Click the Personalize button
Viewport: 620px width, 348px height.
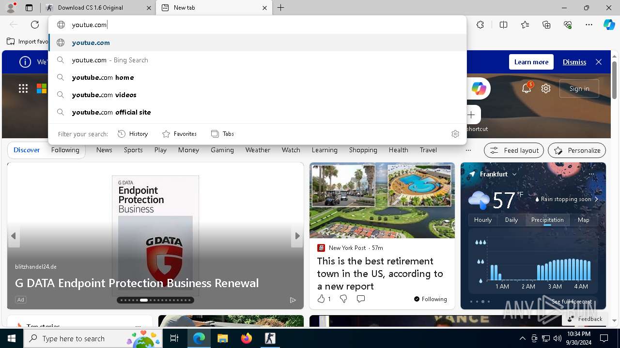577,150
